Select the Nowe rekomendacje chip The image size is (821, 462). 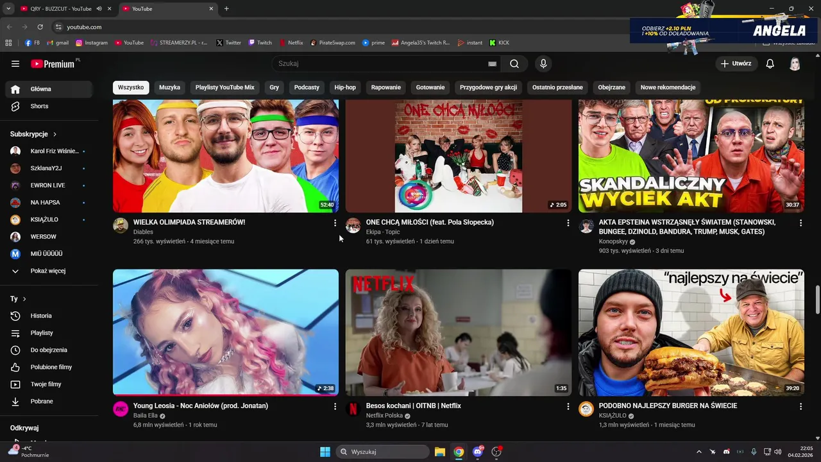tap(668, 87)
